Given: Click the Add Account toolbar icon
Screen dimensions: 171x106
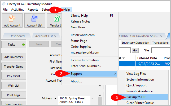Looking at the screenshot, I should (12, 20).
